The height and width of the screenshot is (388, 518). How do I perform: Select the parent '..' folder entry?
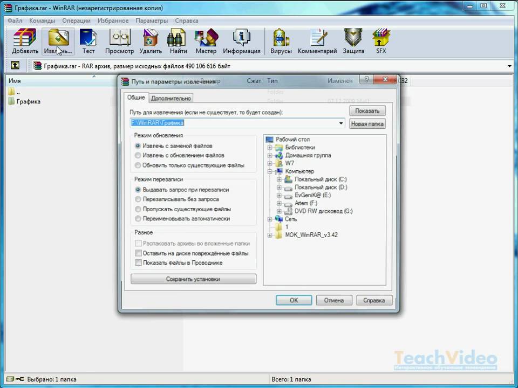coord(14,92)
